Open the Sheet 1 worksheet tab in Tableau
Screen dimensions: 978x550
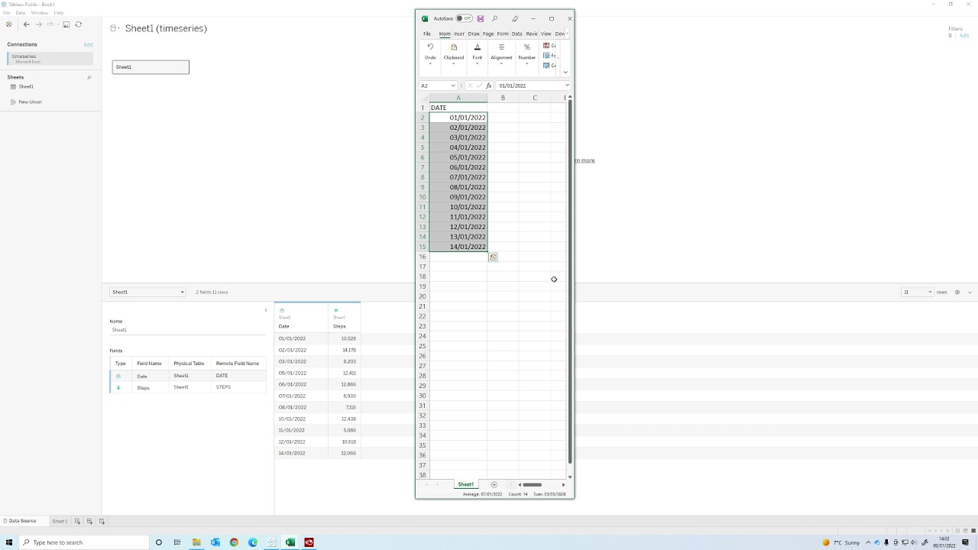click(60, 521)
